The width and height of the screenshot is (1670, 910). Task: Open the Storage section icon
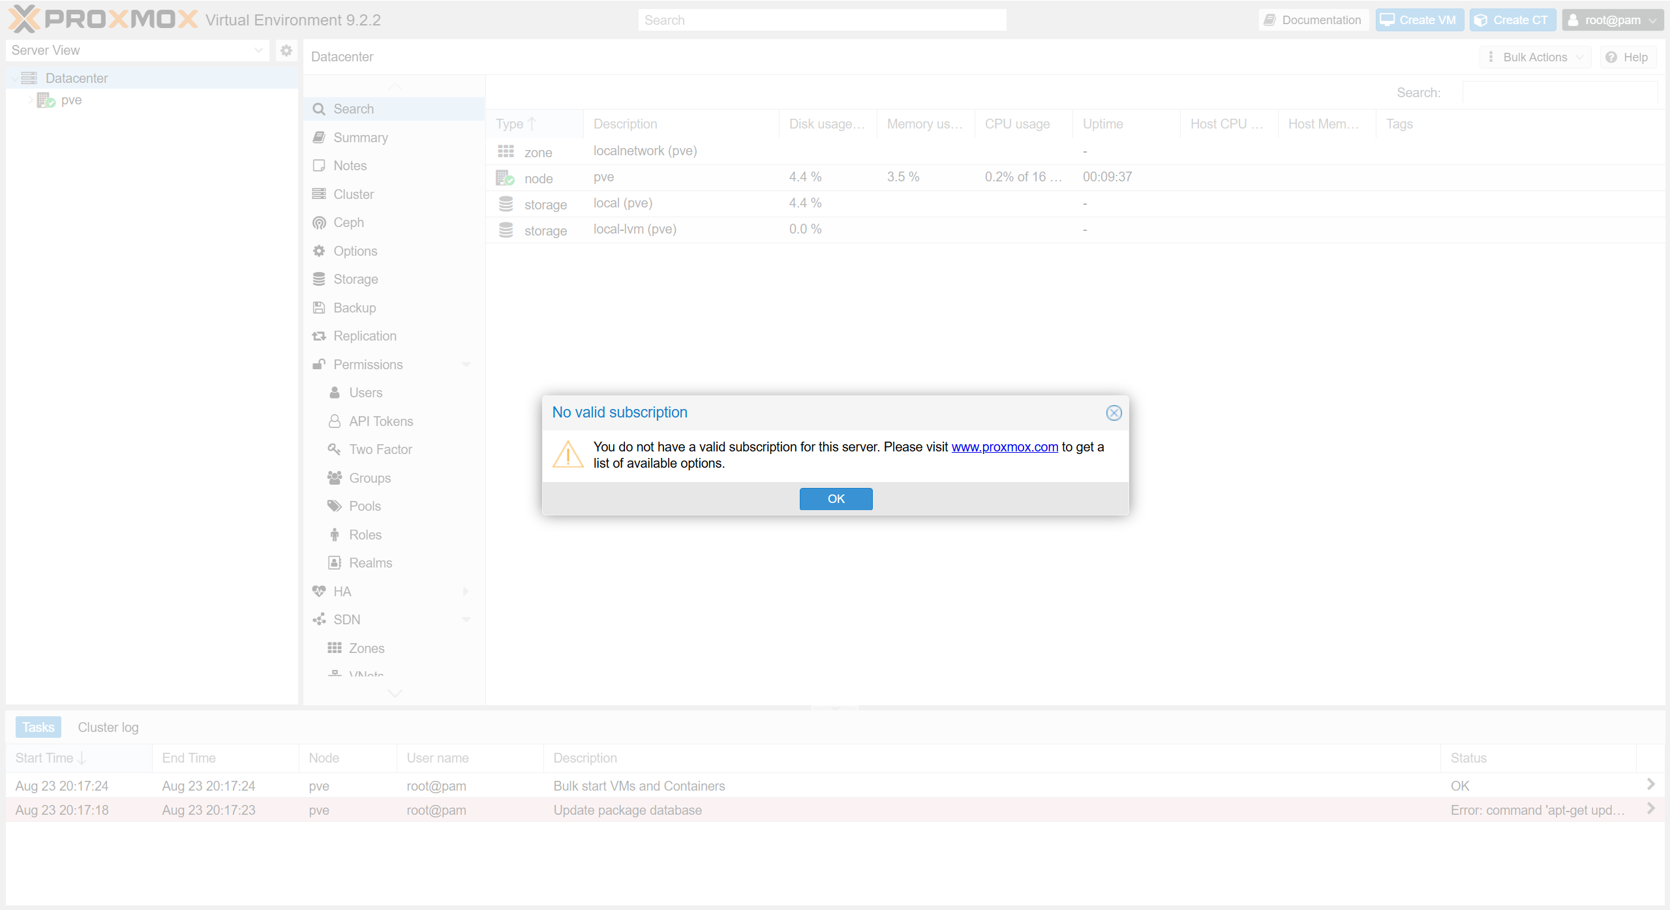click(319, 279)
